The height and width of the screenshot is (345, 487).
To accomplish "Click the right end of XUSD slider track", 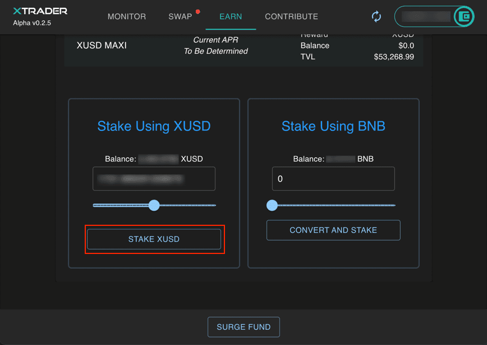I will coord(214,205).
